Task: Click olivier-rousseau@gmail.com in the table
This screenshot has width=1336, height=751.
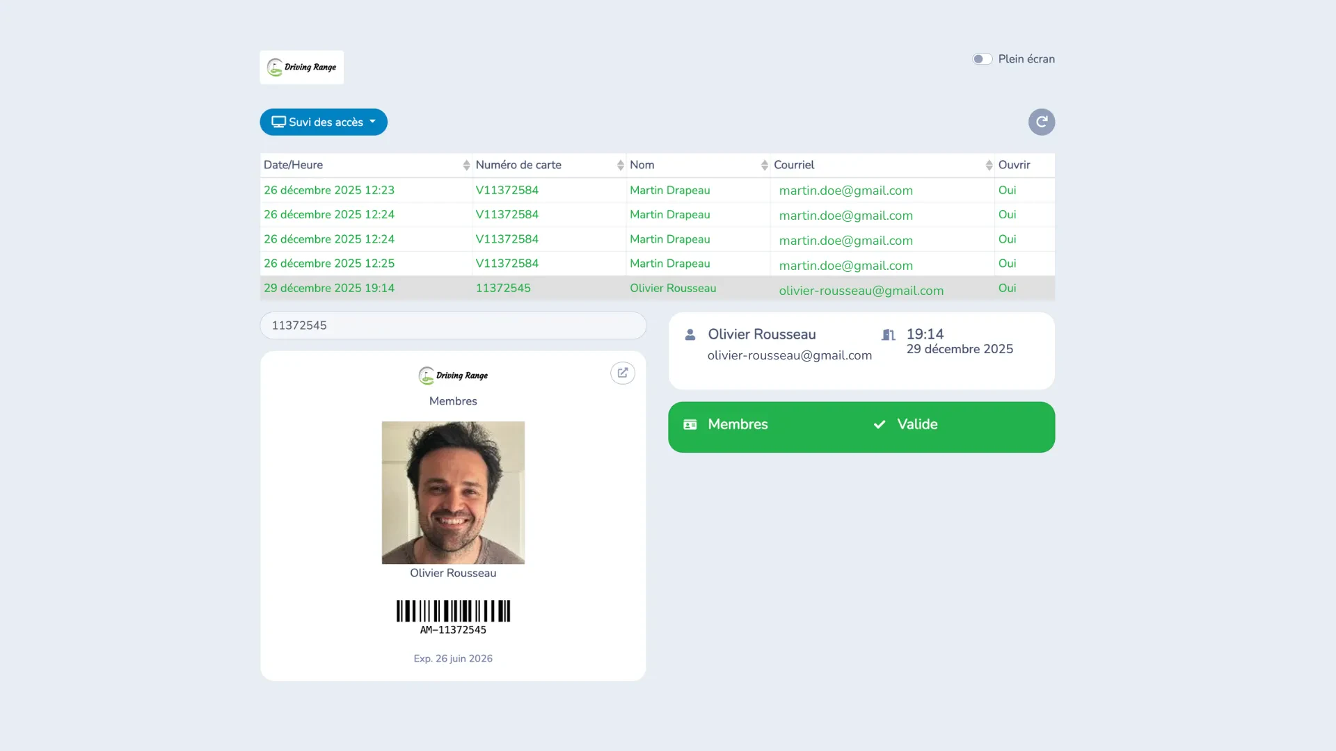Action: pos(861,291)
